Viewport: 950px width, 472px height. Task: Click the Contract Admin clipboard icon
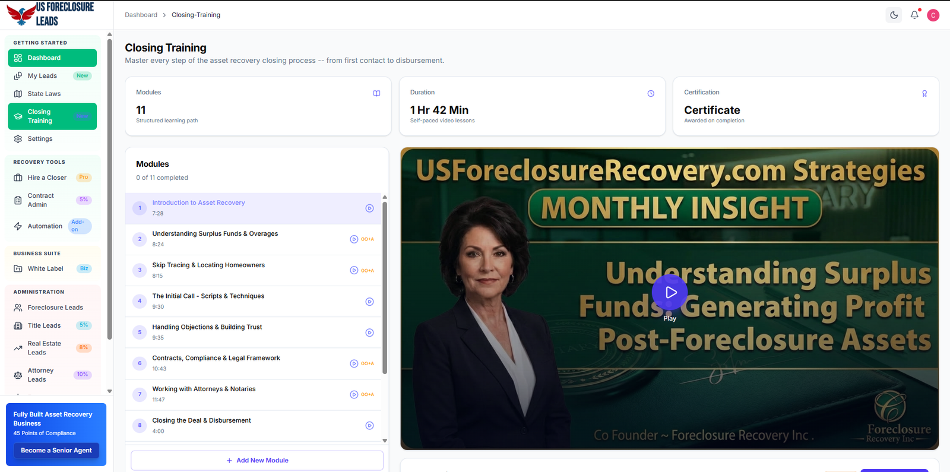pos(18,200)
